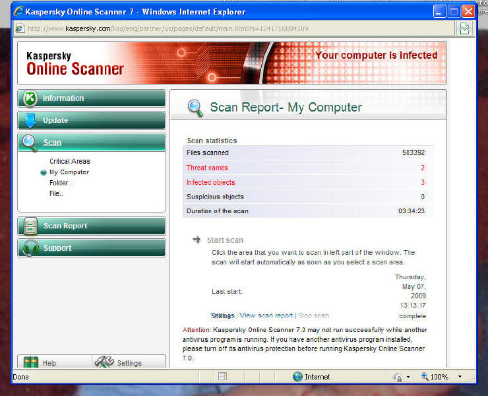Click the page security icon beside address bar

click(465, 28)
